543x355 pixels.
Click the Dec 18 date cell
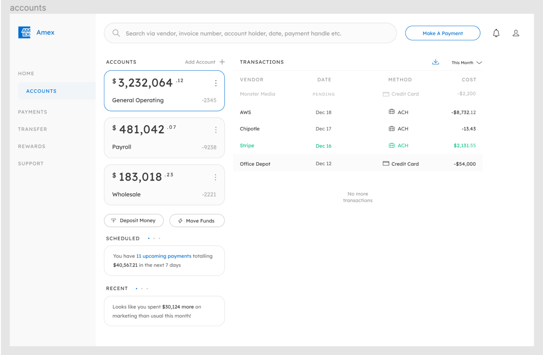point(324,112)
